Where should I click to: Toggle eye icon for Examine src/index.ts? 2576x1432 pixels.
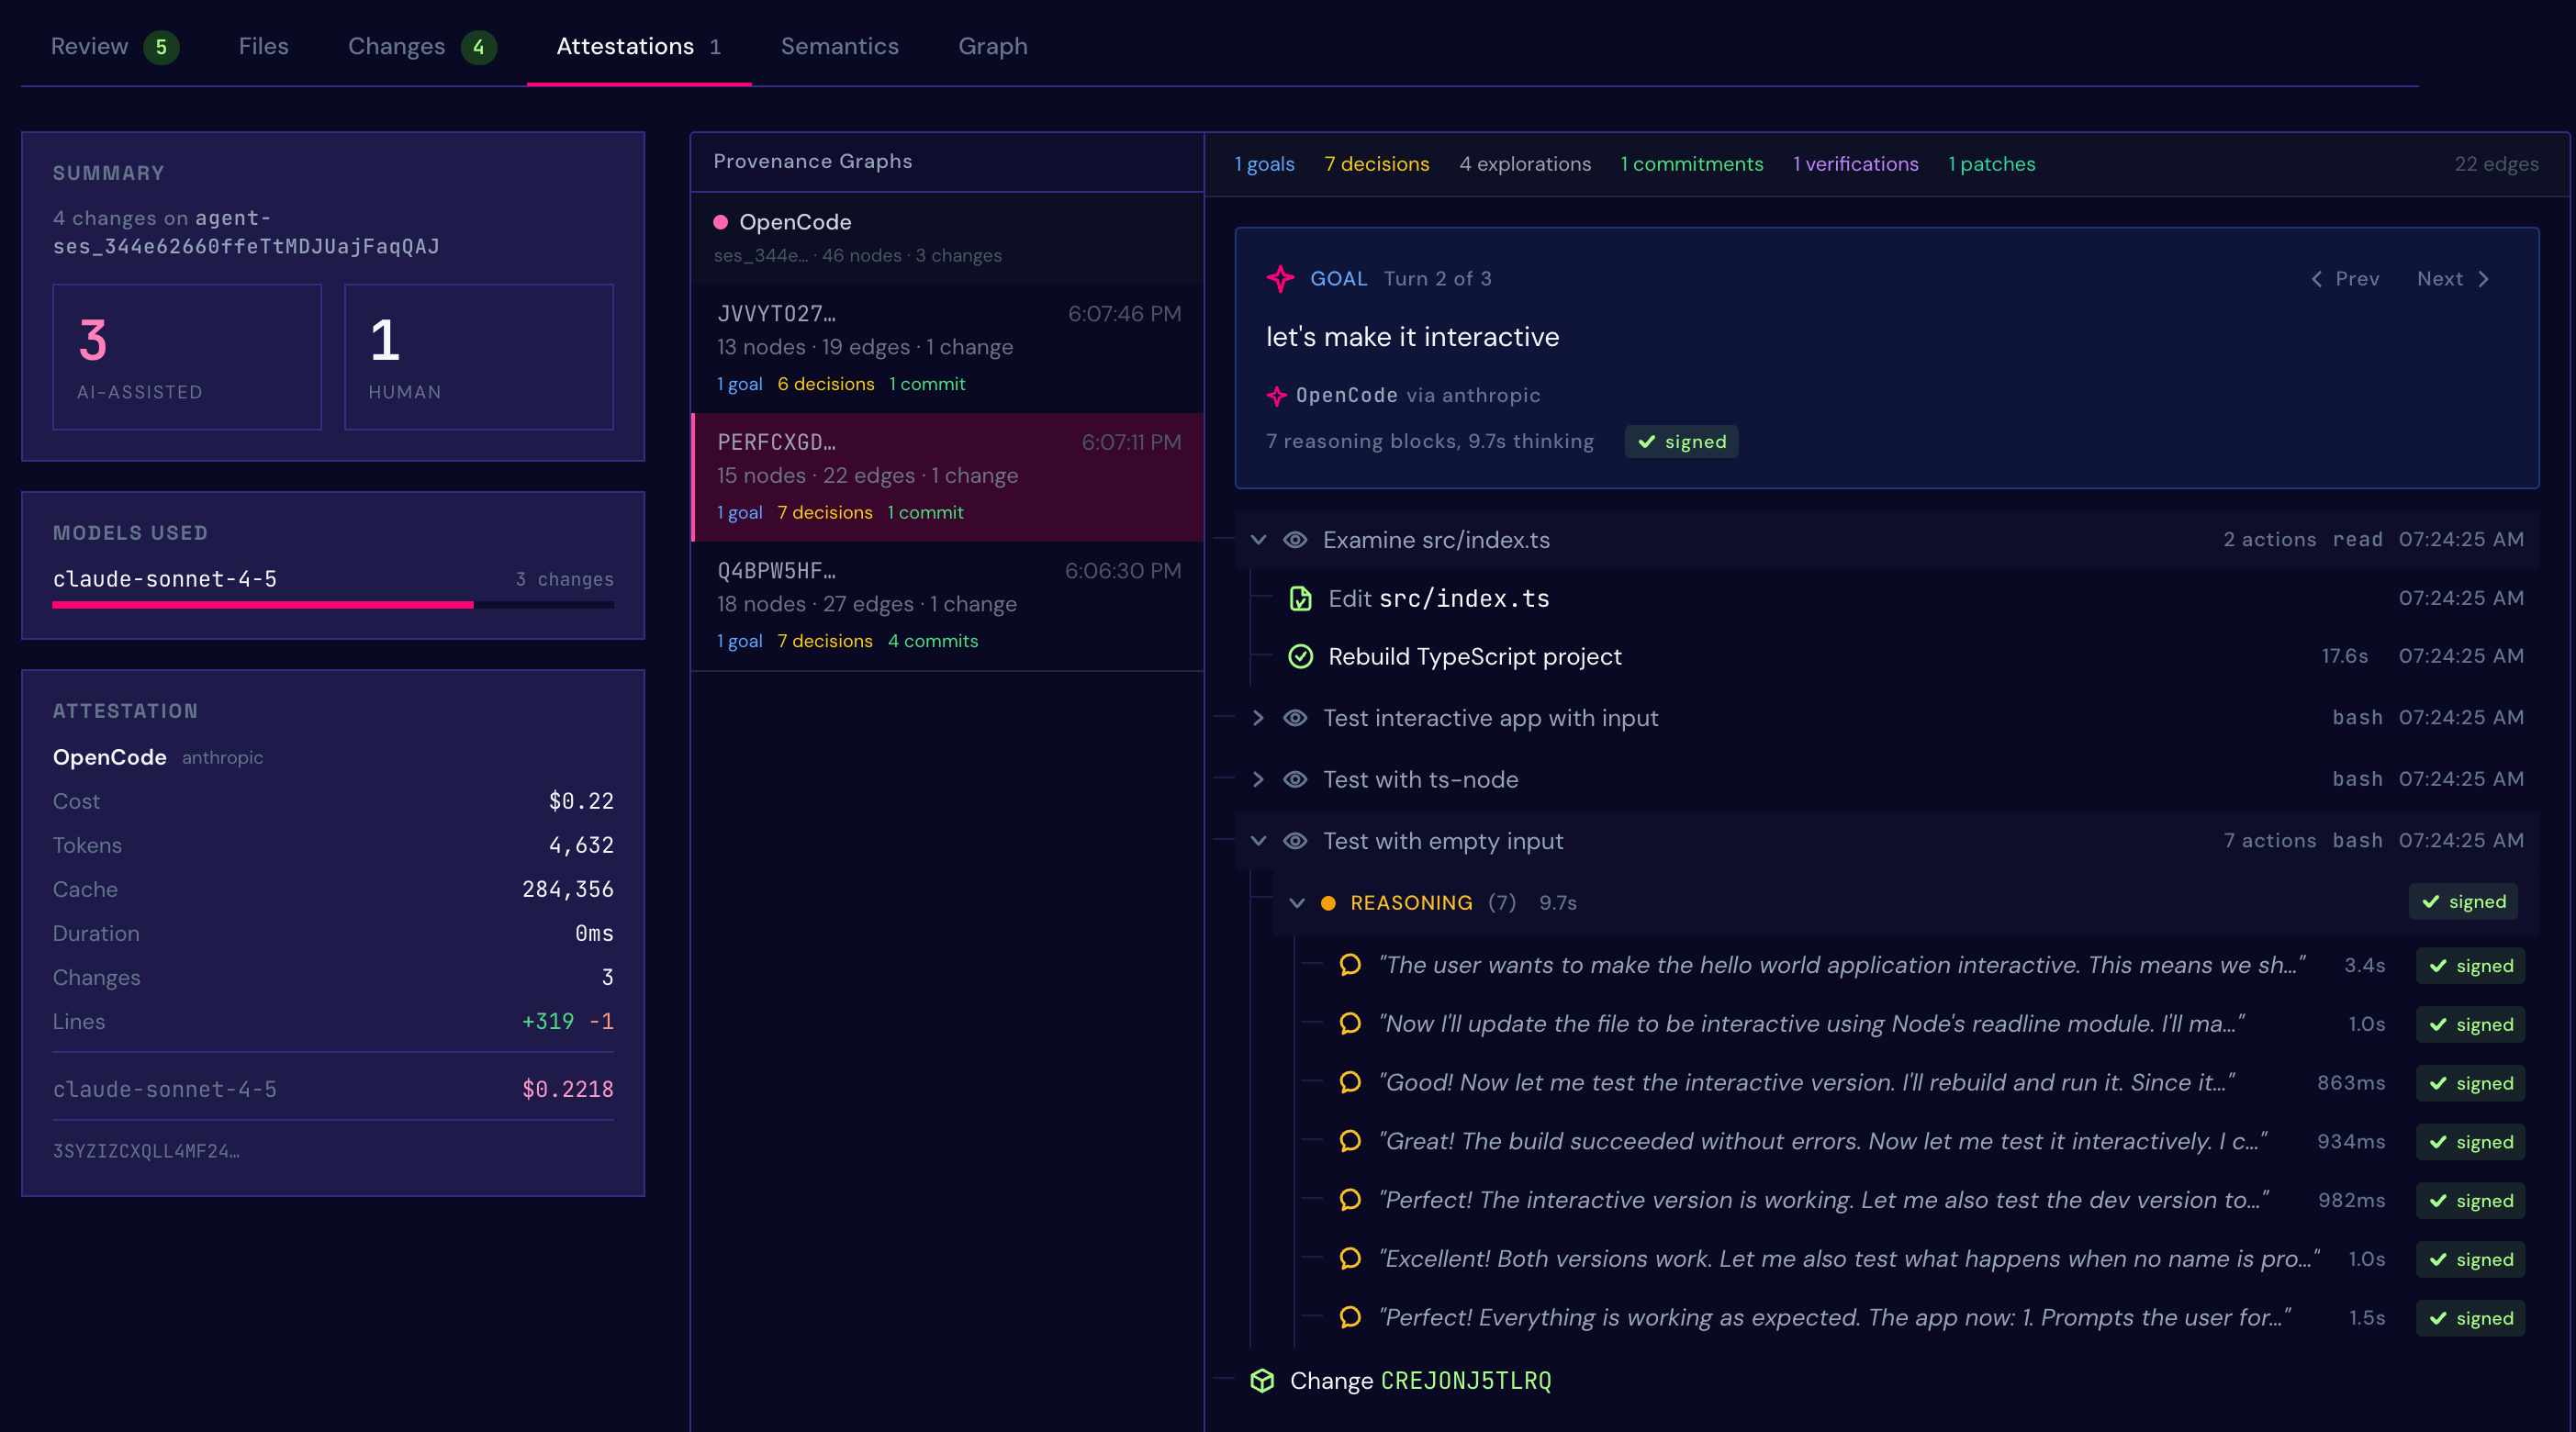tap(1295, 540)
